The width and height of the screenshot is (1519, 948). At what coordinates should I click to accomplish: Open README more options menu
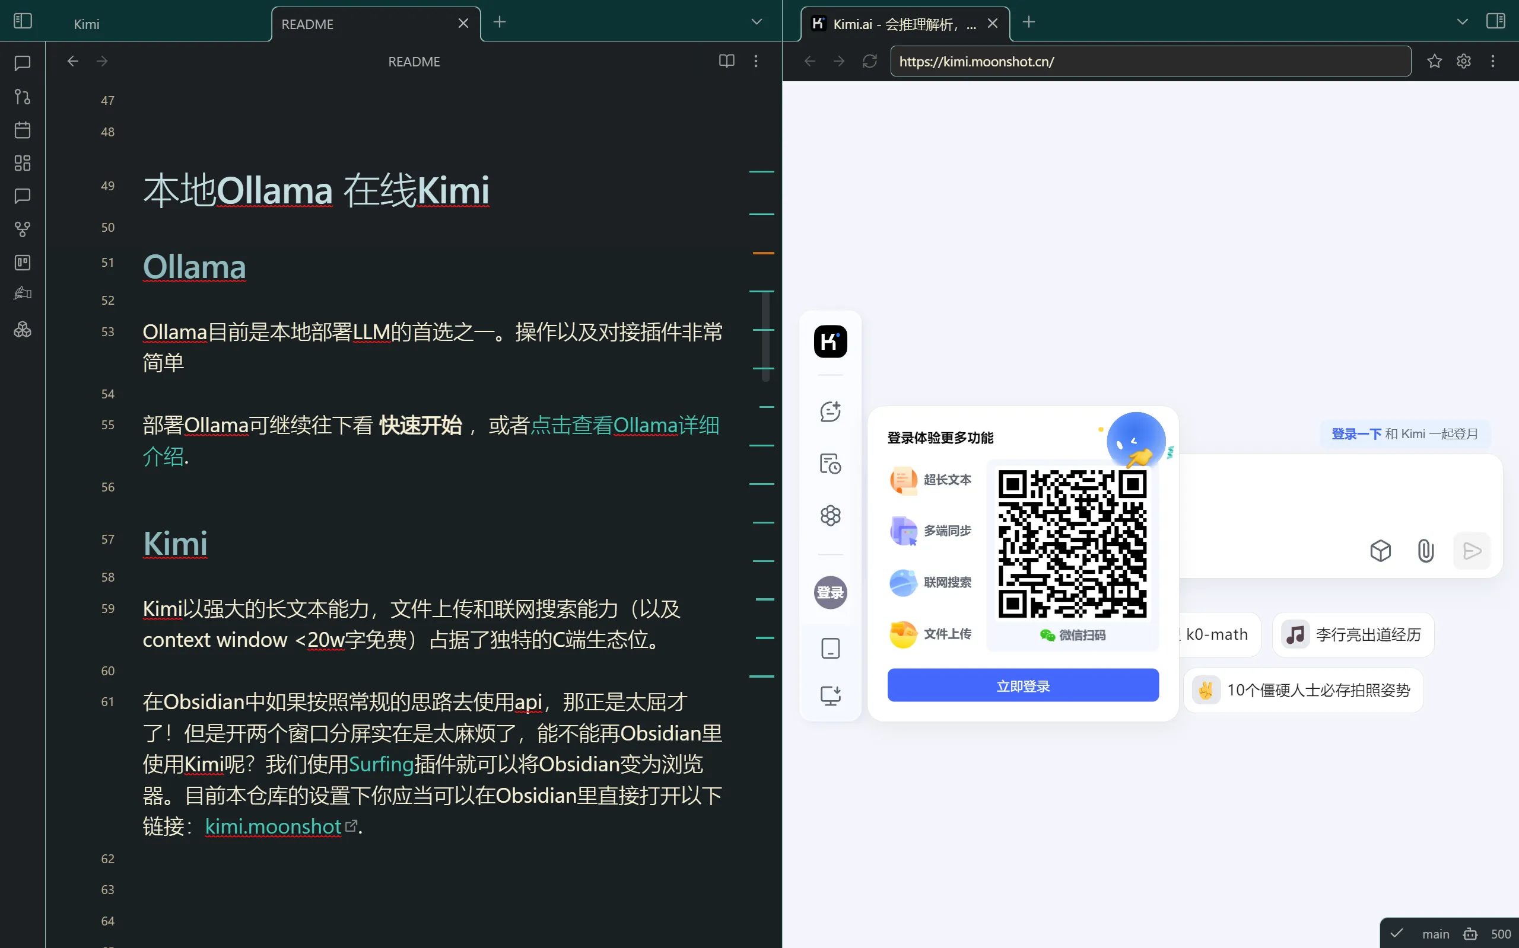756,61
